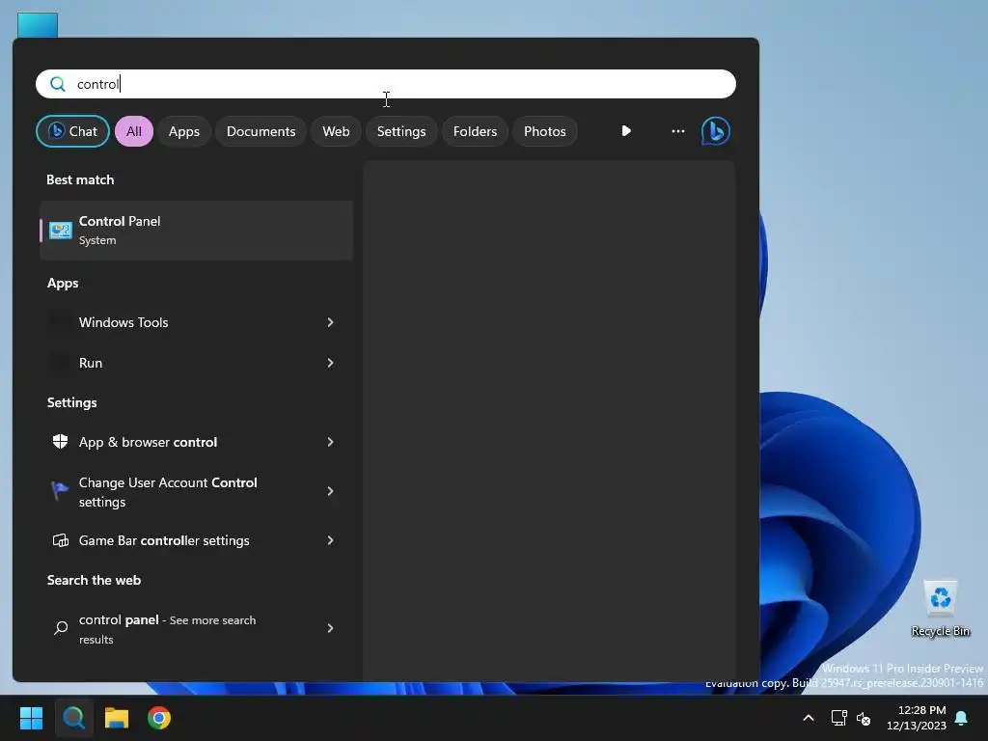Switch to the Apps filter tab
Image resolution: width=988 pixels, height=741 pixels.
coord(184,131)
